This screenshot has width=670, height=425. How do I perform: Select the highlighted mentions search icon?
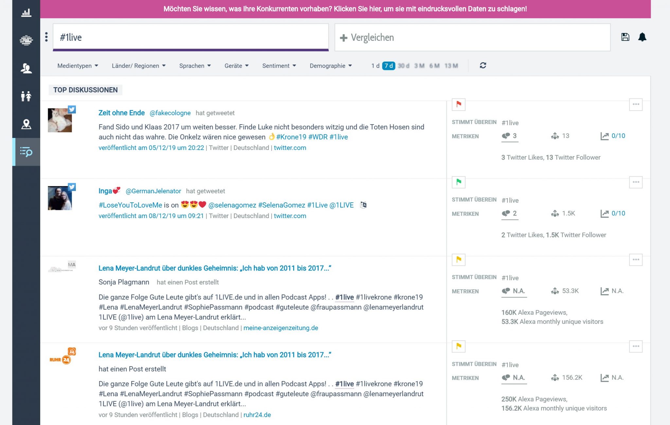[x=26, y=151]
